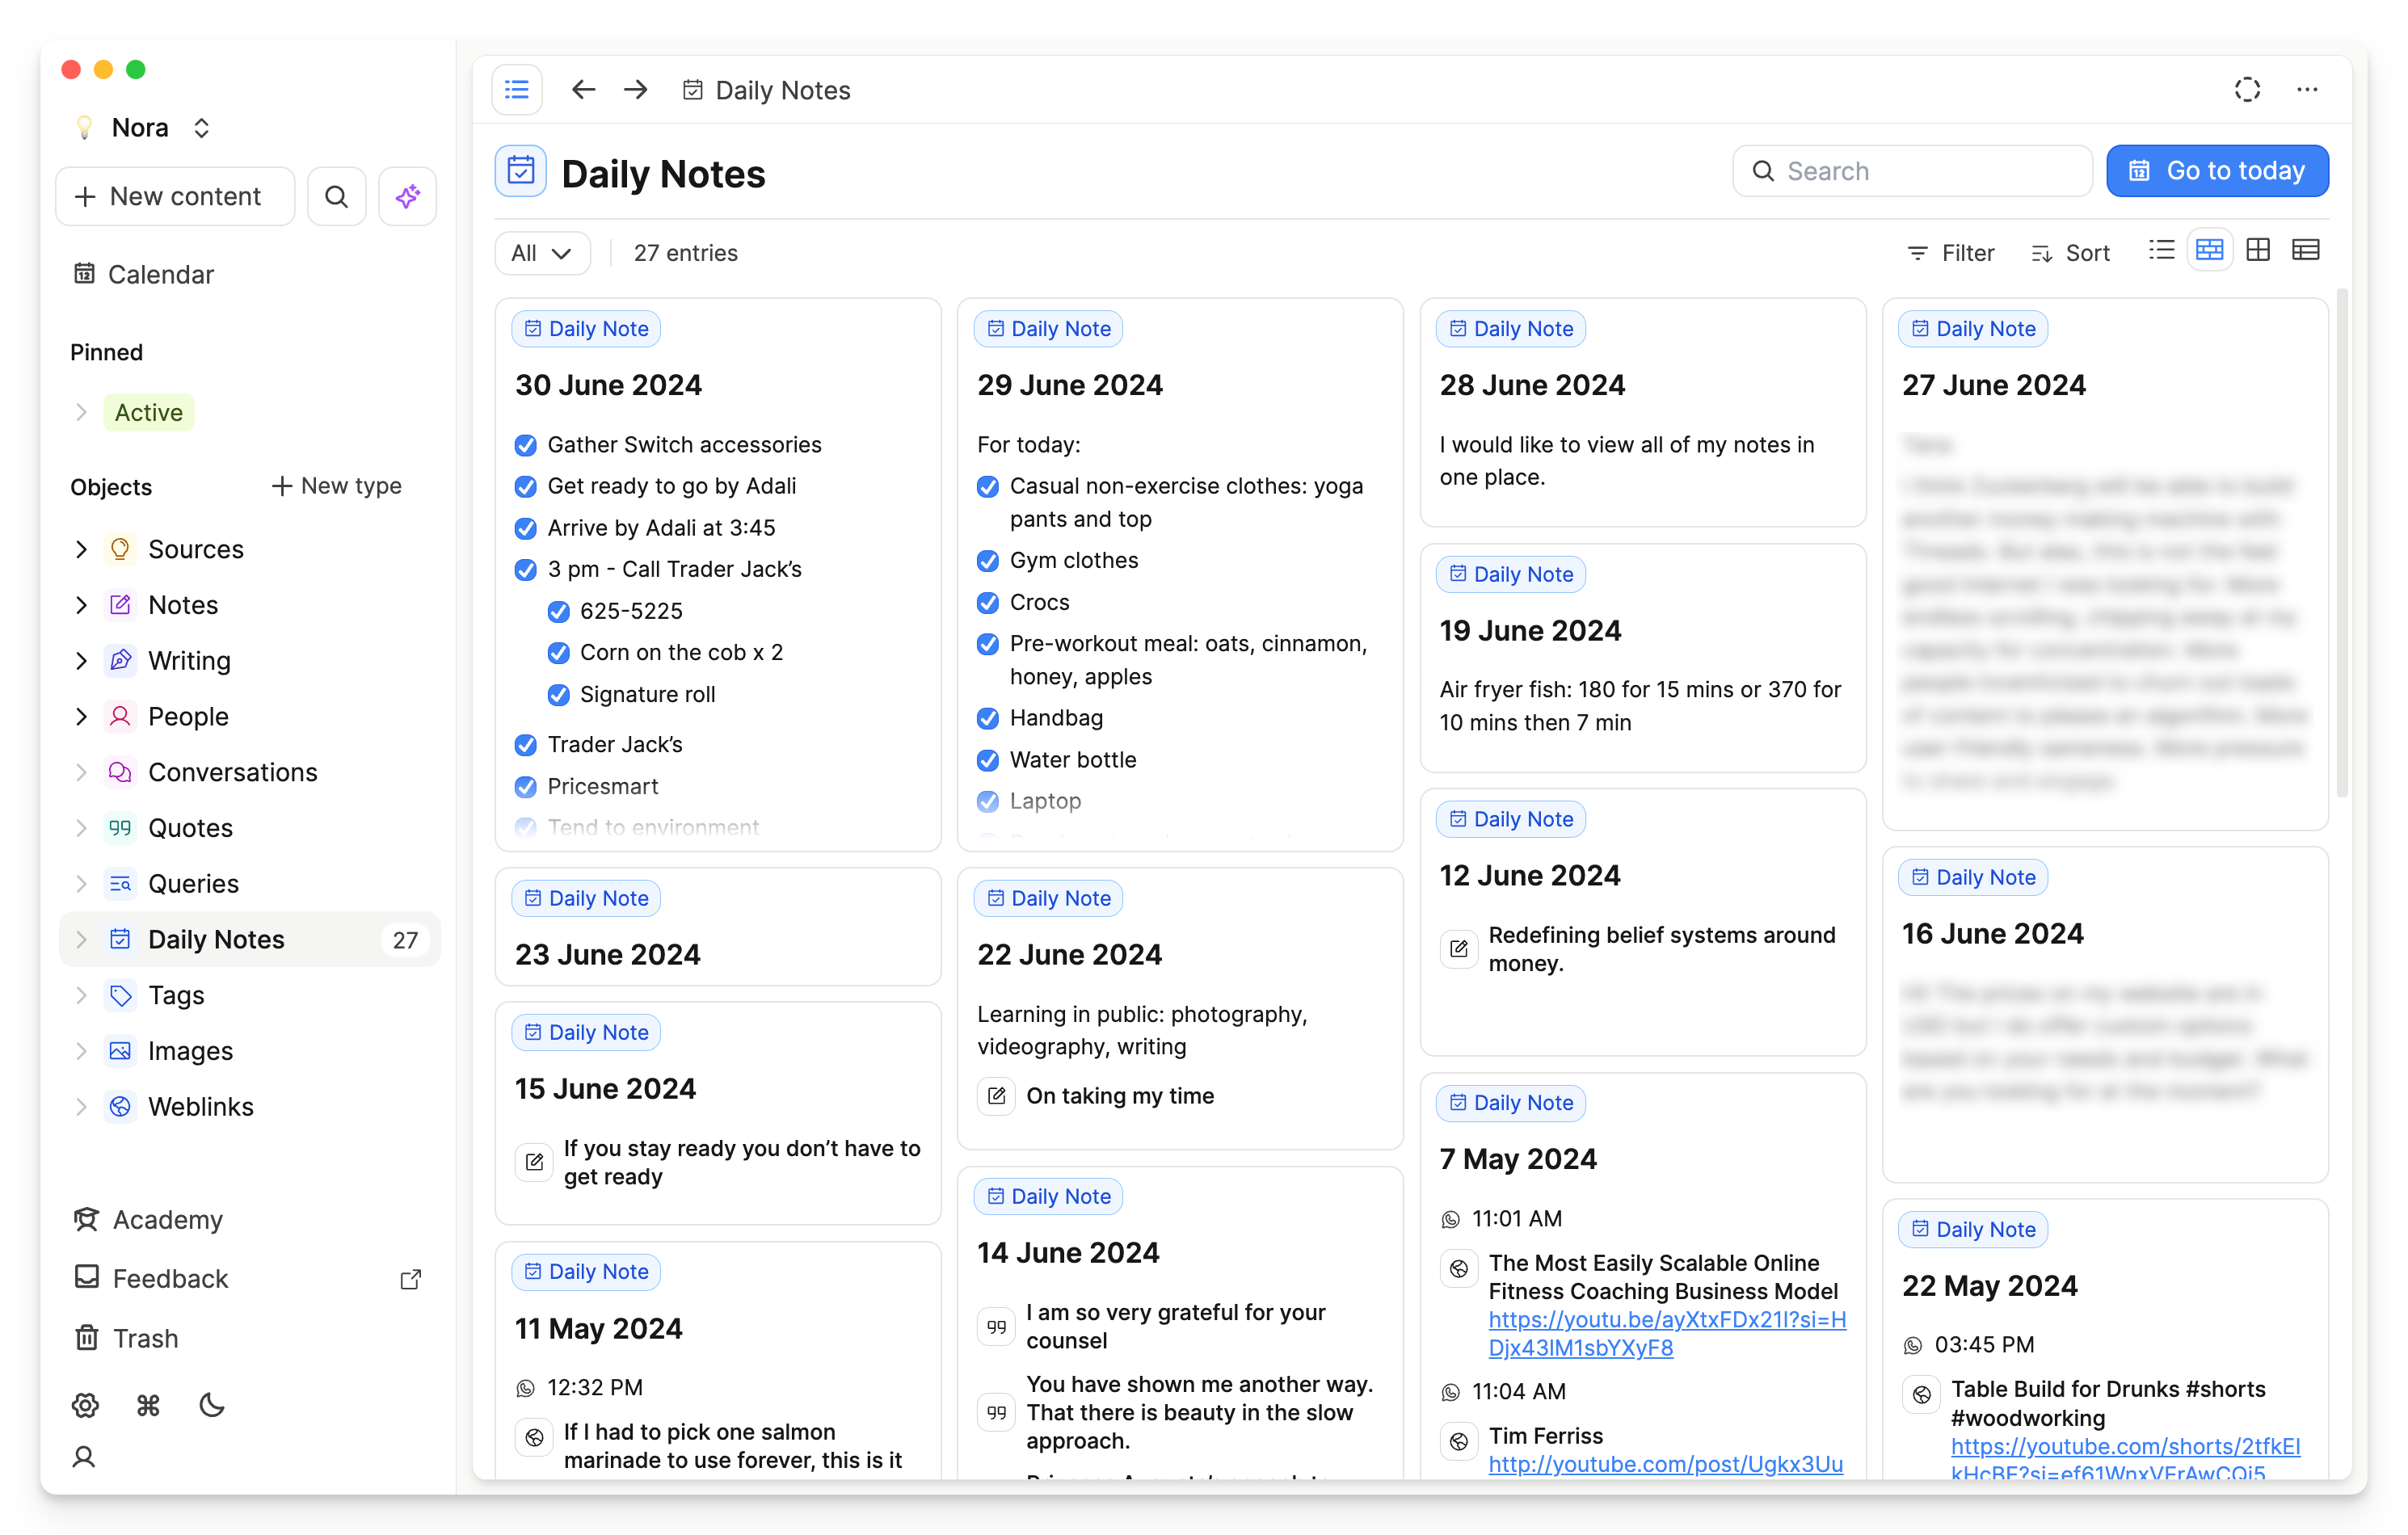Toggle dark mode moon icon
This screenshot has height=1535, width=2408.
click(212, 1406)
